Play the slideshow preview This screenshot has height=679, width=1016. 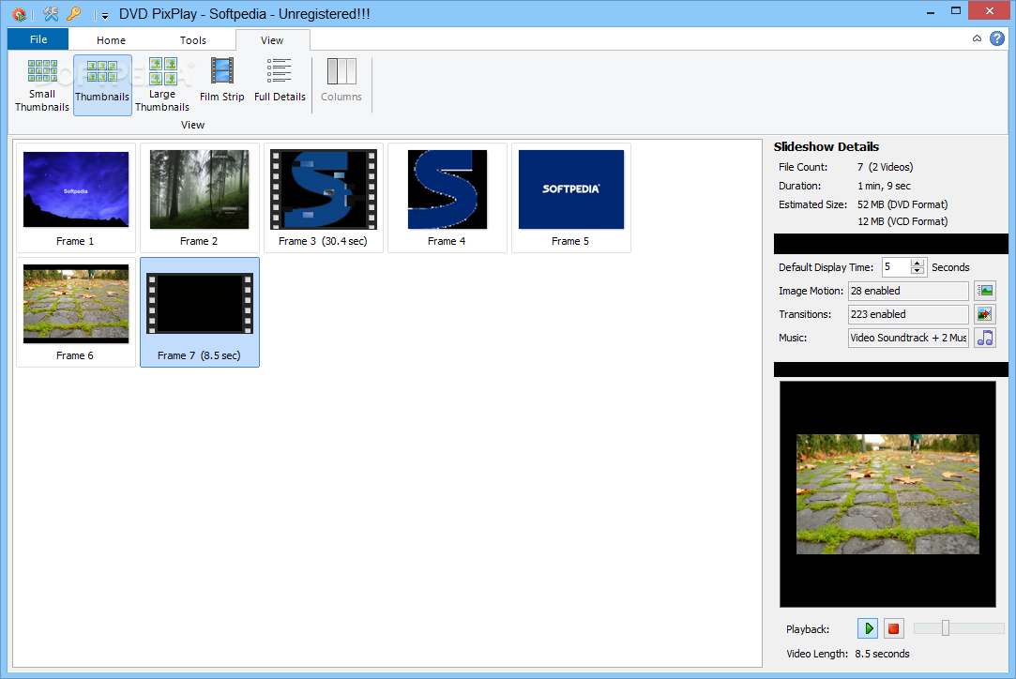pyautogui.click(x=868, y=628)
